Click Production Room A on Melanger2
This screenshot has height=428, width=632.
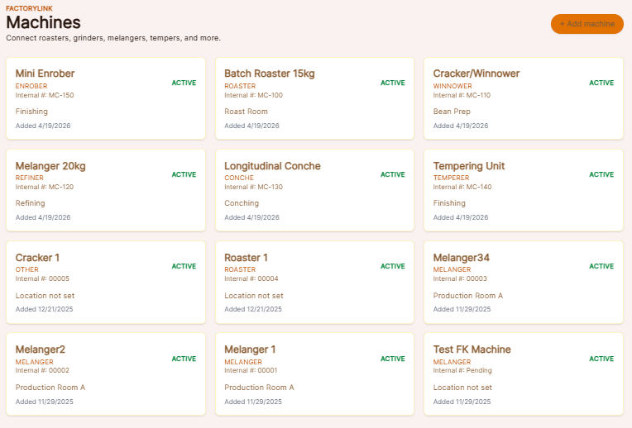(x=50, y=388)
